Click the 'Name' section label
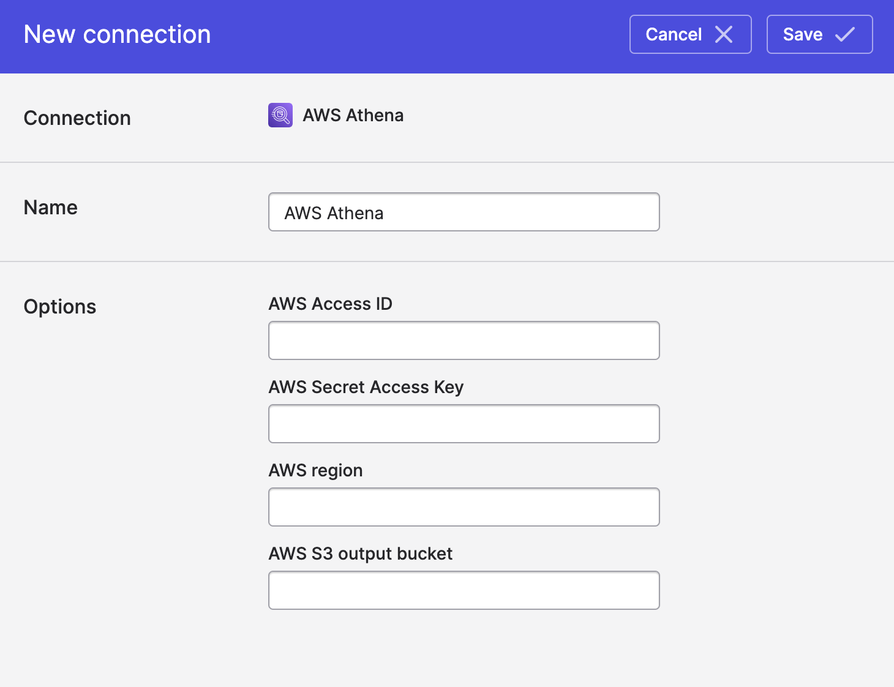894x687 pixels. (51, 208)
